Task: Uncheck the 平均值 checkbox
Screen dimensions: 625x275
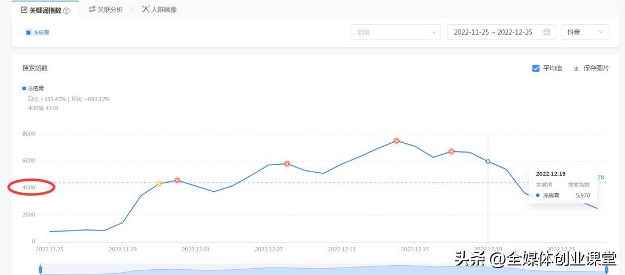Action: coord(536,68)
